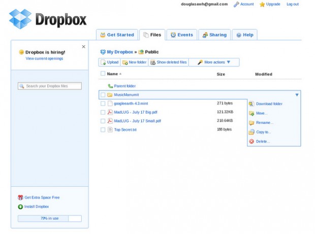Image resolution: width=315 pixels, height=234 pixels.
Task: Click the gift icon for Get Extra Space
Action: click(x=20, y=197)
